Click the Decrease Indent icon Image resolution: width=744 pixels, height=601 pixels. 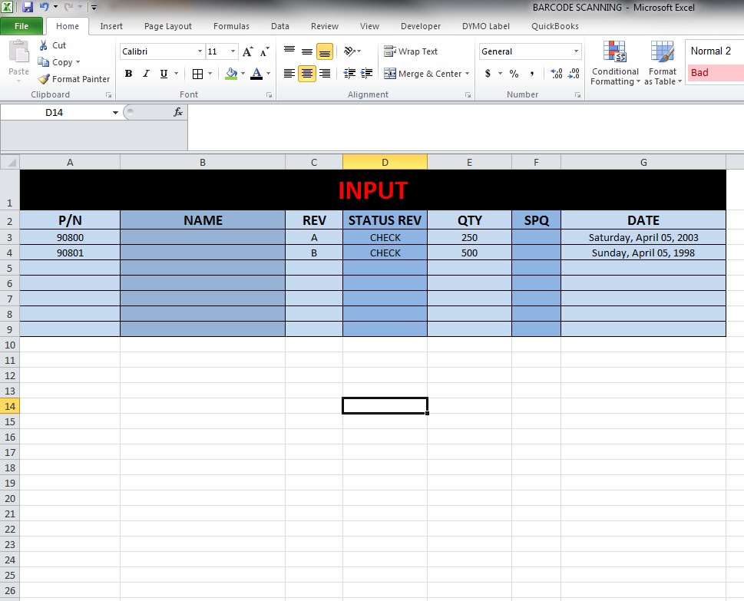tap(349, 73)
